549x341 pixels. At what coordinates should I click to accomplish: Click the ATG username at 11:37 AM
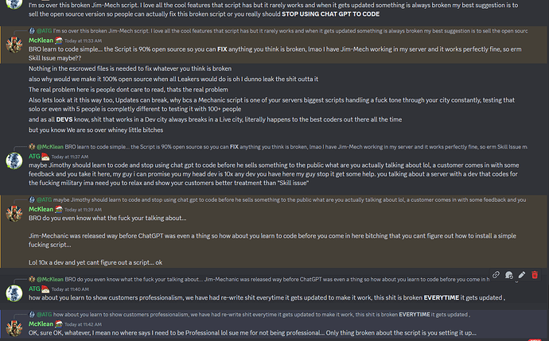click(x=34, y=135)
